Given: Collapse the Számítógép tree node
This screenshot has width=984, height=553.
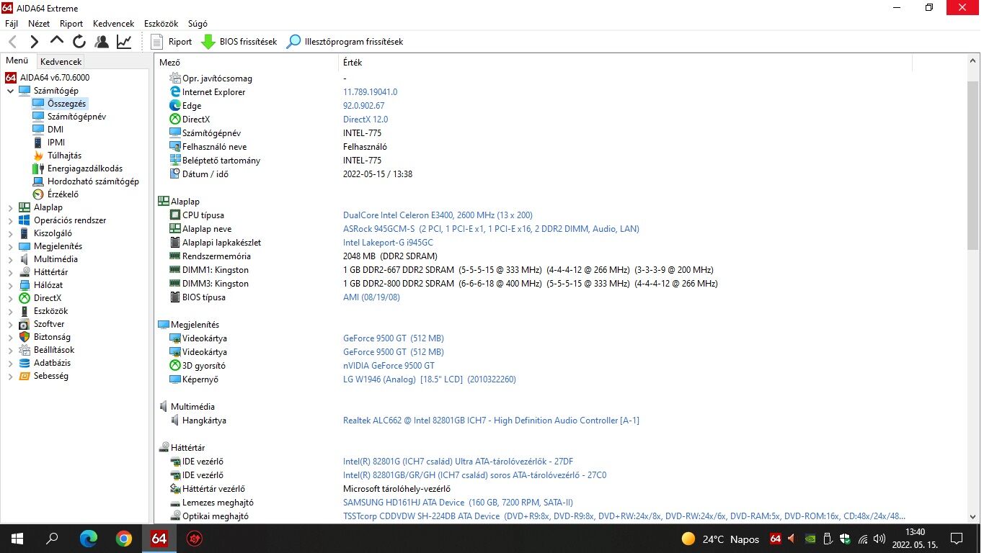Looking at the screenshot, I should 10,91.
